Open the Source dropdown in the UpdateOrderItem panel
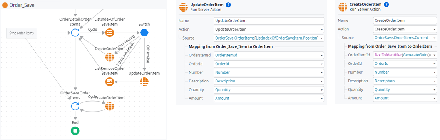This screenshot has width=440, height=140. click(x=269, y=38)
